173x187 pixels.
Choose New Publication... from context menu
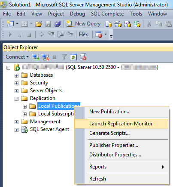click(121, 112)
